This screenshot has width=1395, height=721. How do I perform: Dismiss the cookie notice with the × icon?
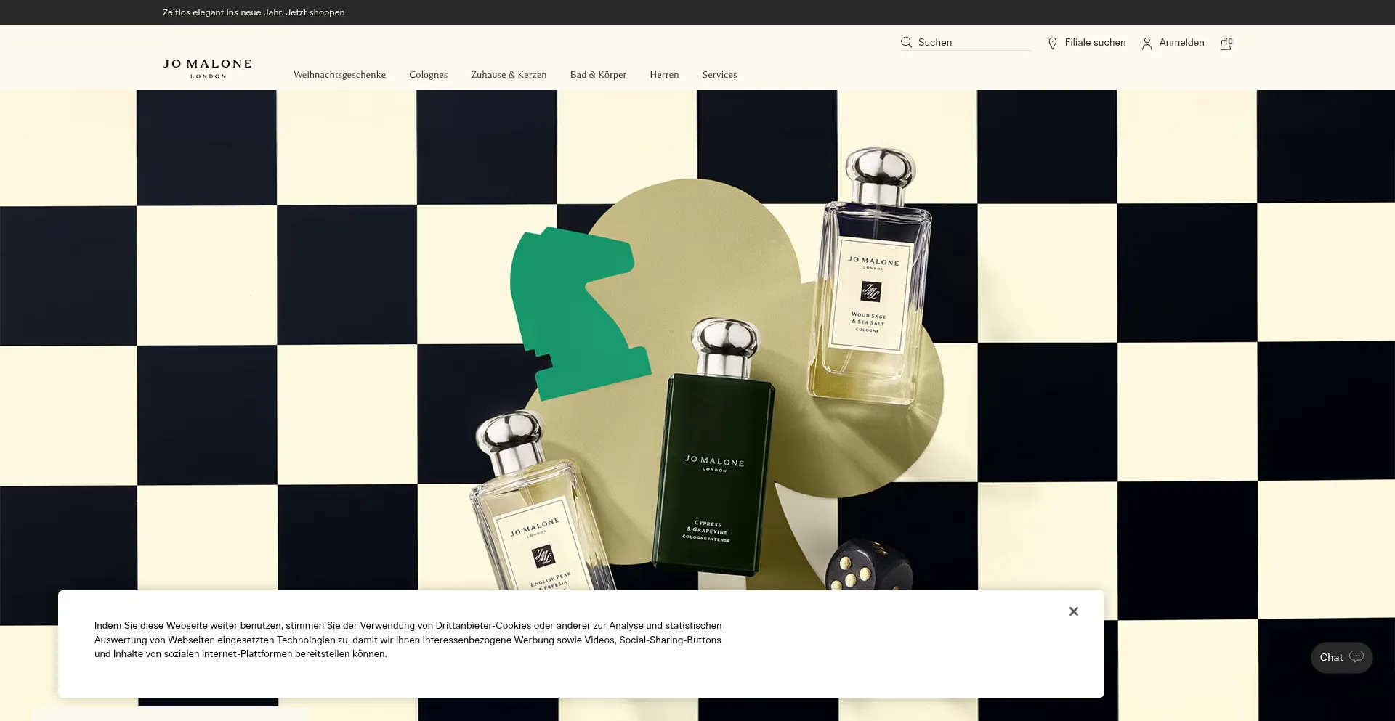click(1073, 611)
